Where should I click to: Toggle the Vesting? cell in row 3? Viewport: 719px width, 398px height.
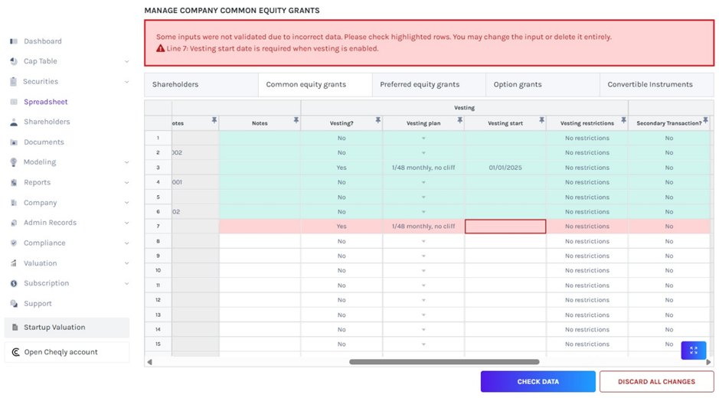coord(342,168)
